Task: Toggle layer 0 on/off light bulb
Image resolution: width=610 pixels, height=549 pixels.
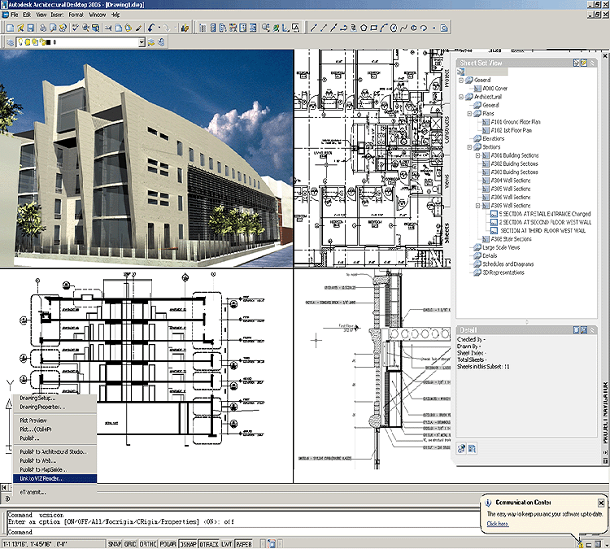Action: tap(21, 42)
